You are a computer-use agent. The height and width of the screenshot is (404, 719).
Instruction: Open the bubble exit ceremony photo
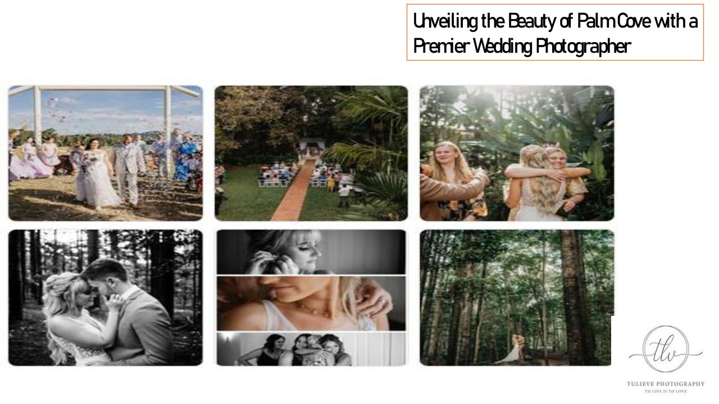(x=106, y=153)
